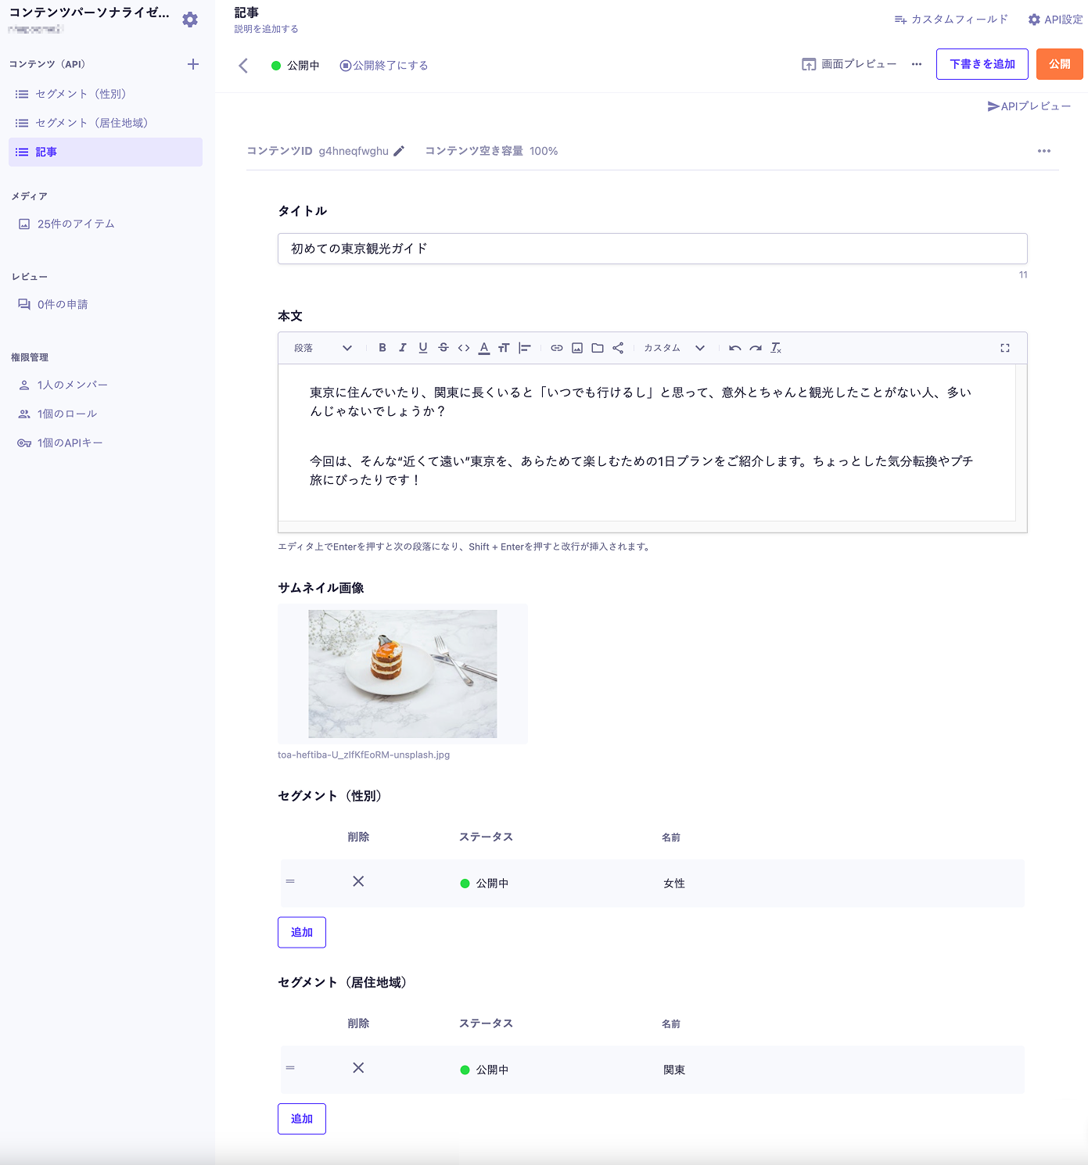Open 25件のアイテム media in sidebar

pos(76,224)
